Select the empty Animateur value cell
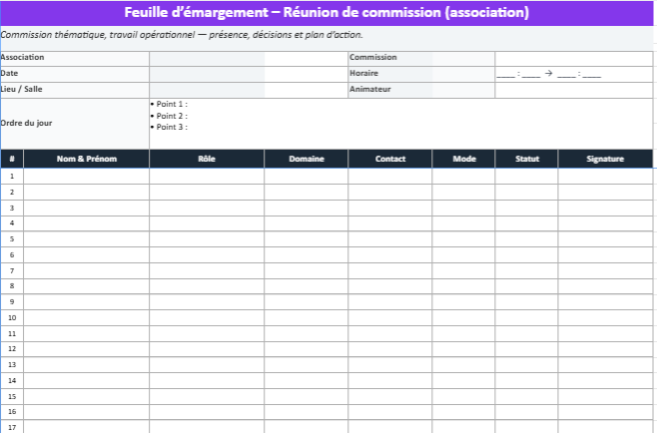Viewport: 657px width, 433px height. point(573,90)
